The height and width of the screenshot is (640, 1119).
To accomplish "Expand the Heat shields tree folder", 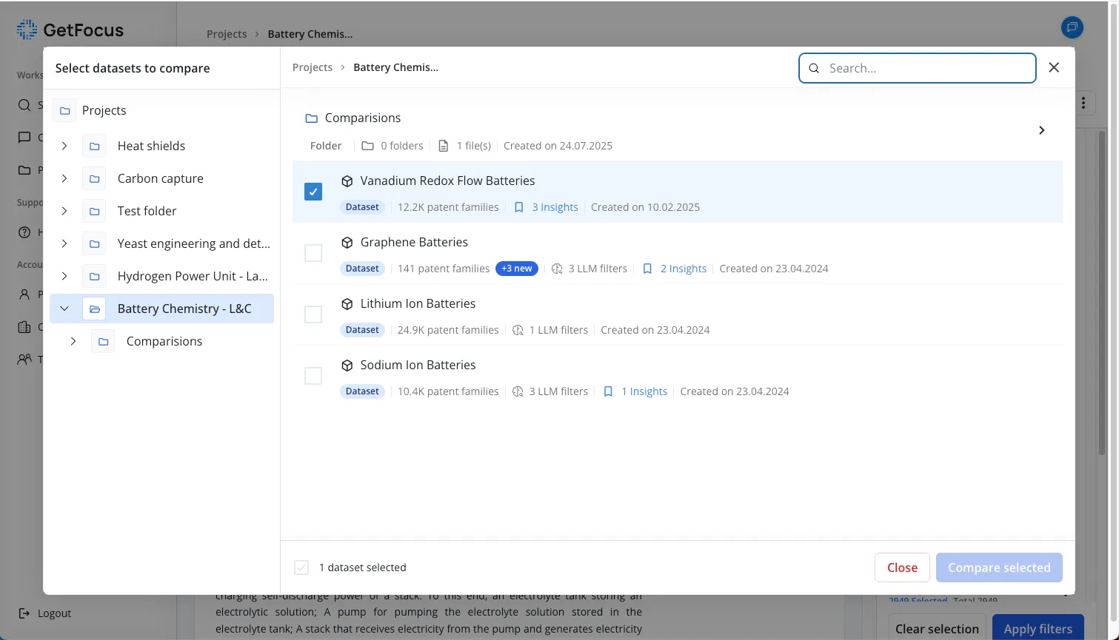I will (x=64, y=146).
